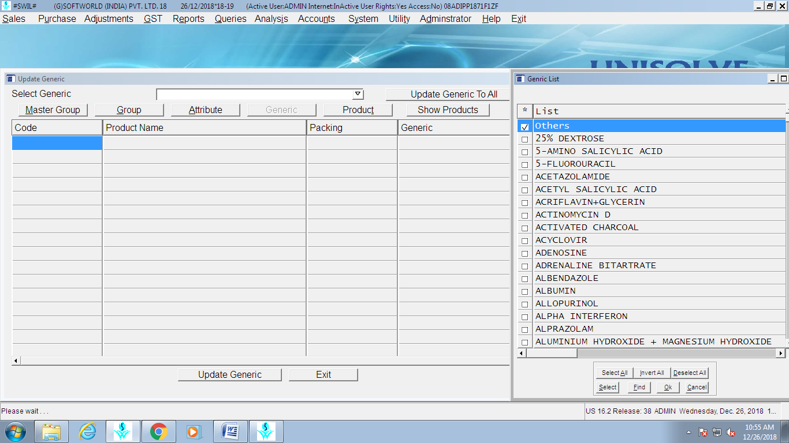Launch Internet Explorer from the taskbar

click(x=87, y=431)
